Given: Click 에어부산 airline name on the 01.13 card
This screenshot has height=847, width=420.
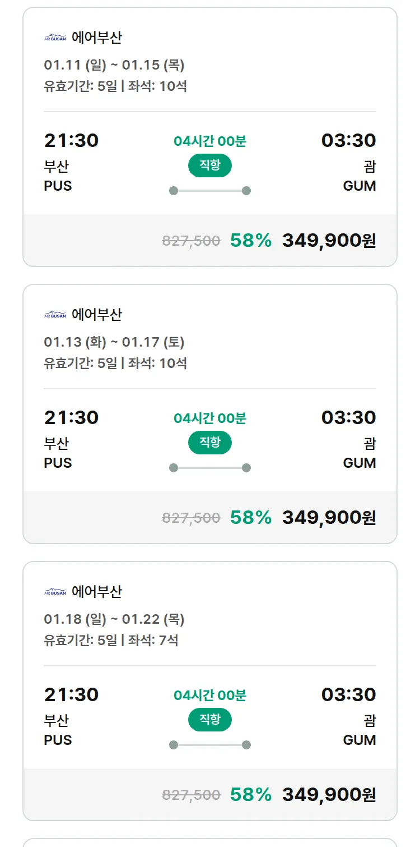Looking at the screenshot, I should tap(96, 315).
